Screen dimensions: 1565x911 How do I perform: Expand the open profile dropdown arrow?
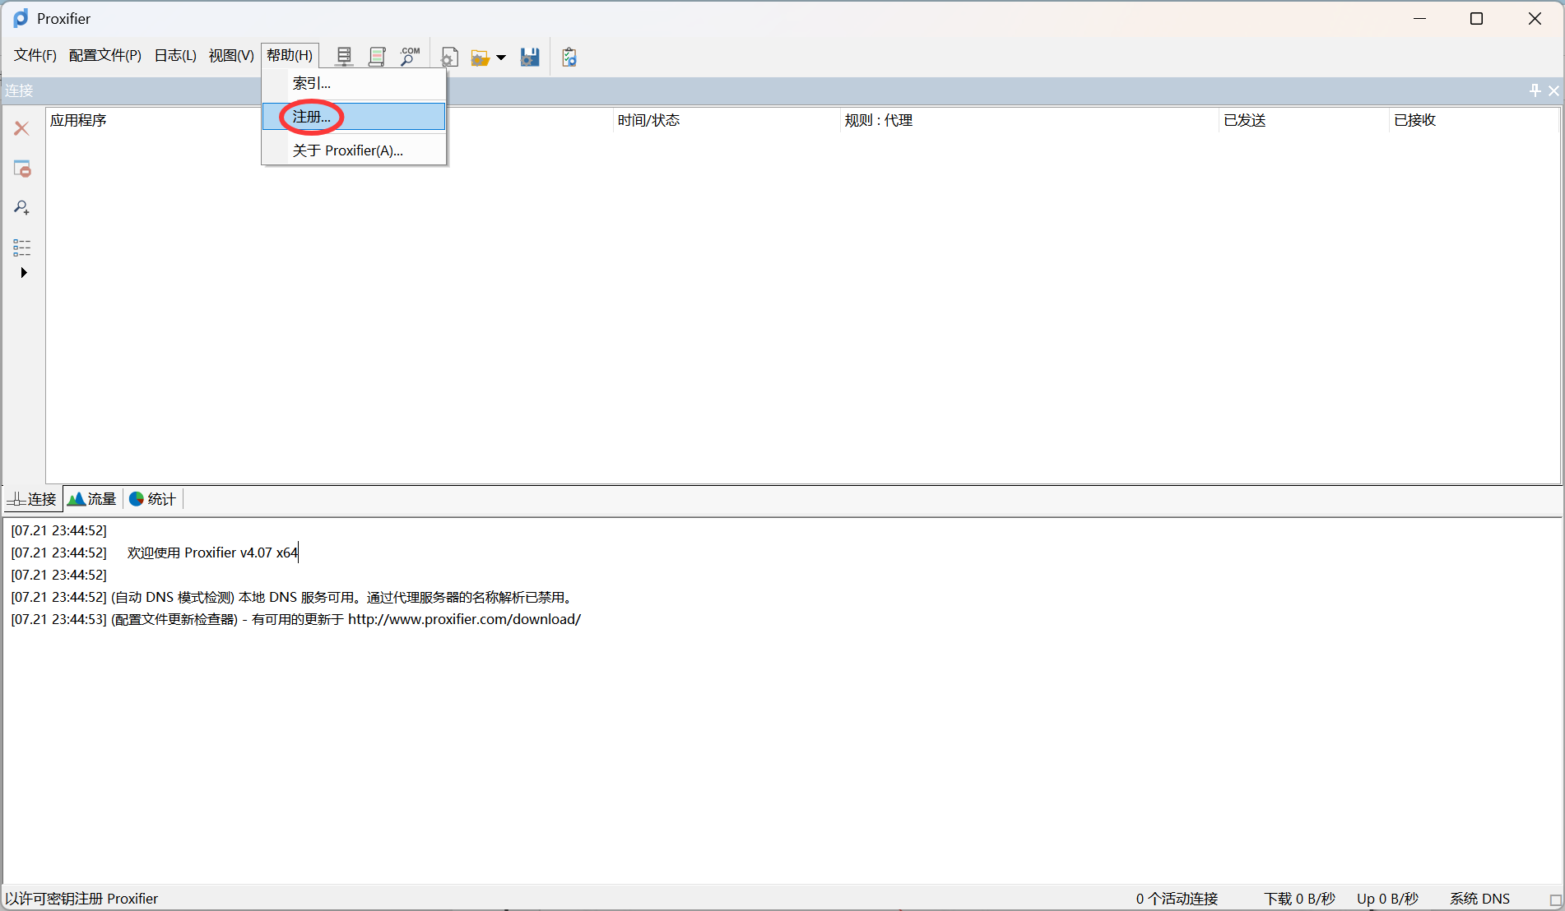pos(501,58)
